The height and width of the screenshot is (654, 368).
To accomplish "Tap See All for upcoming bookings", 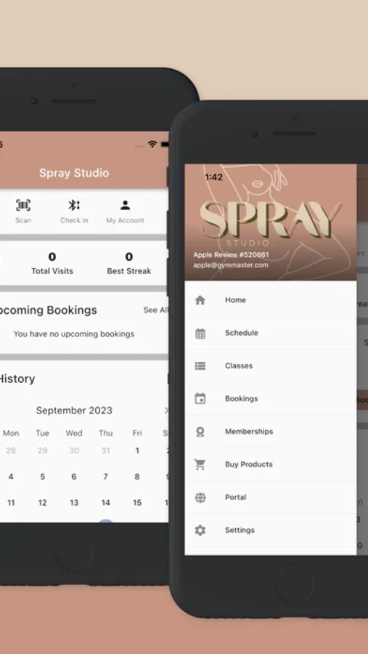I will pyautogui.click(x=155, y=310).
